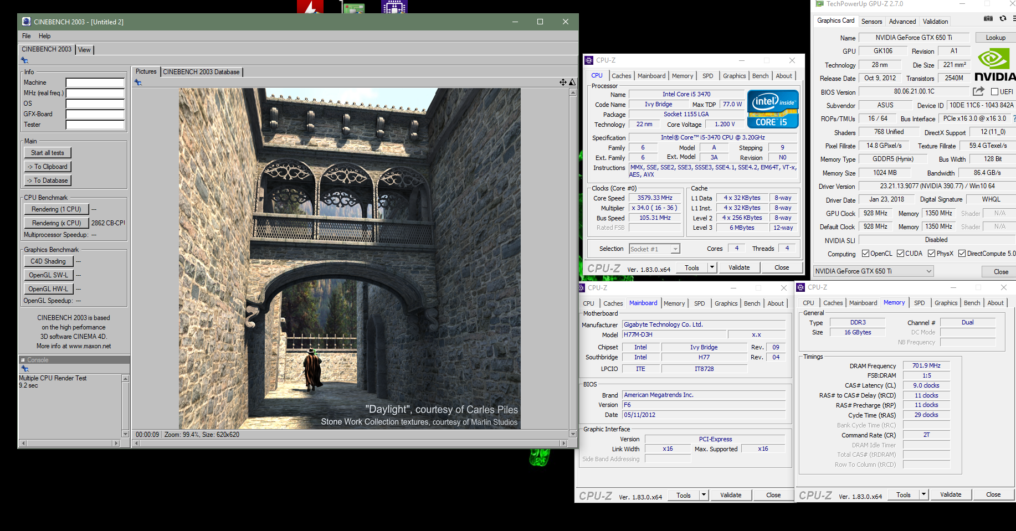Open the CINEBENCH 2003 Database tab
The height and width of the screenshot is (531, 1016).
pyautogui.click(x=202, y=72)
